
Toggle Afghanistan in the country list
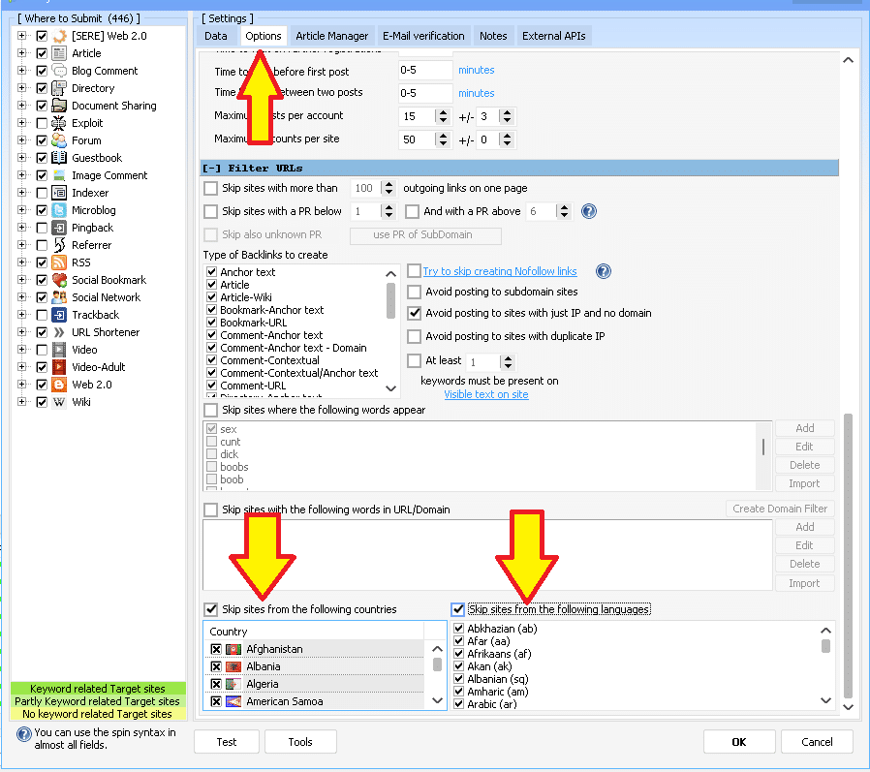point(216,649)
